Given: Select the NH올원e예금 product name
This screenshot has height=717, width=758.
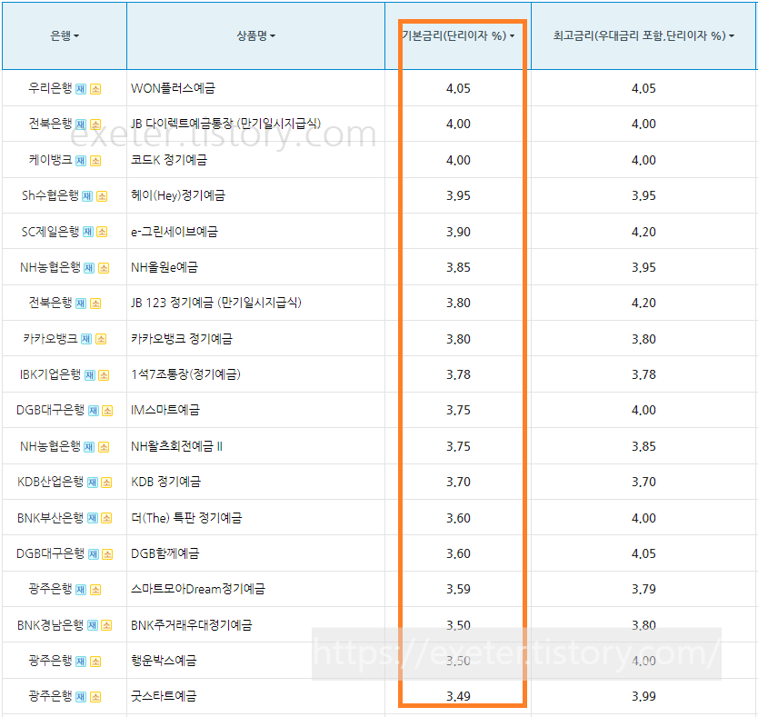Looking at the screenshot, I should coord(165,267).
